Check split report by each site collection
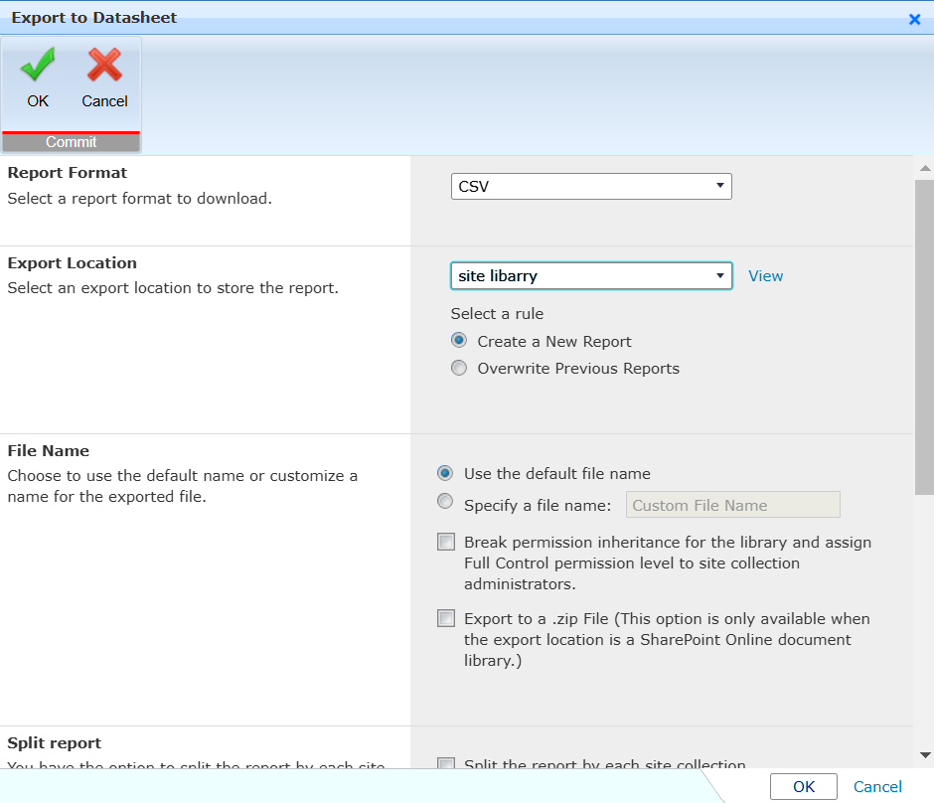The image size is (934, 803). (445, 764)
